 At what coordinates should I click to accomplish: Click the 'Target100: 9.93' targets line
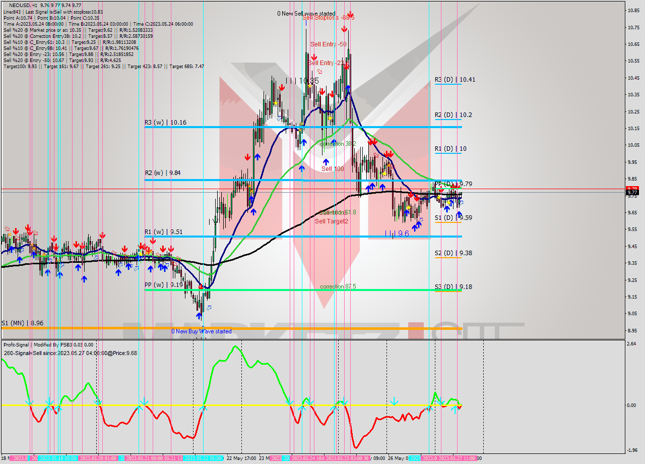103,66
